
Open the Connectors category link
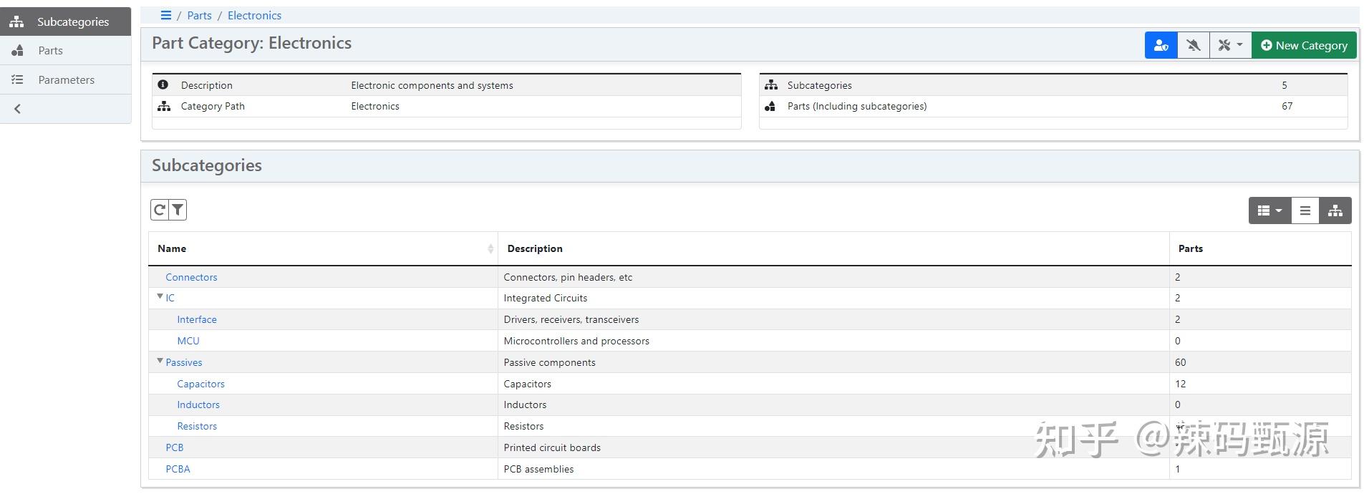(191, 277)
